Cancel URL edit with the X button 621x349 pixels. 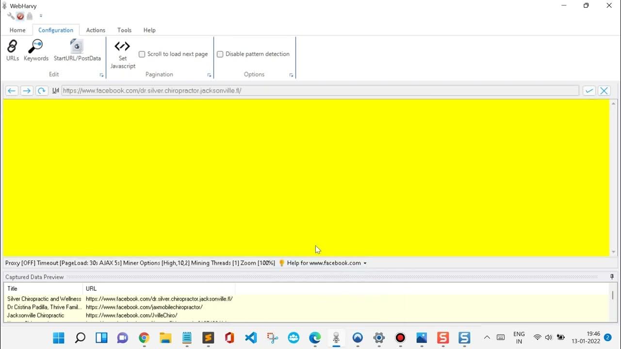coord(604,91)
